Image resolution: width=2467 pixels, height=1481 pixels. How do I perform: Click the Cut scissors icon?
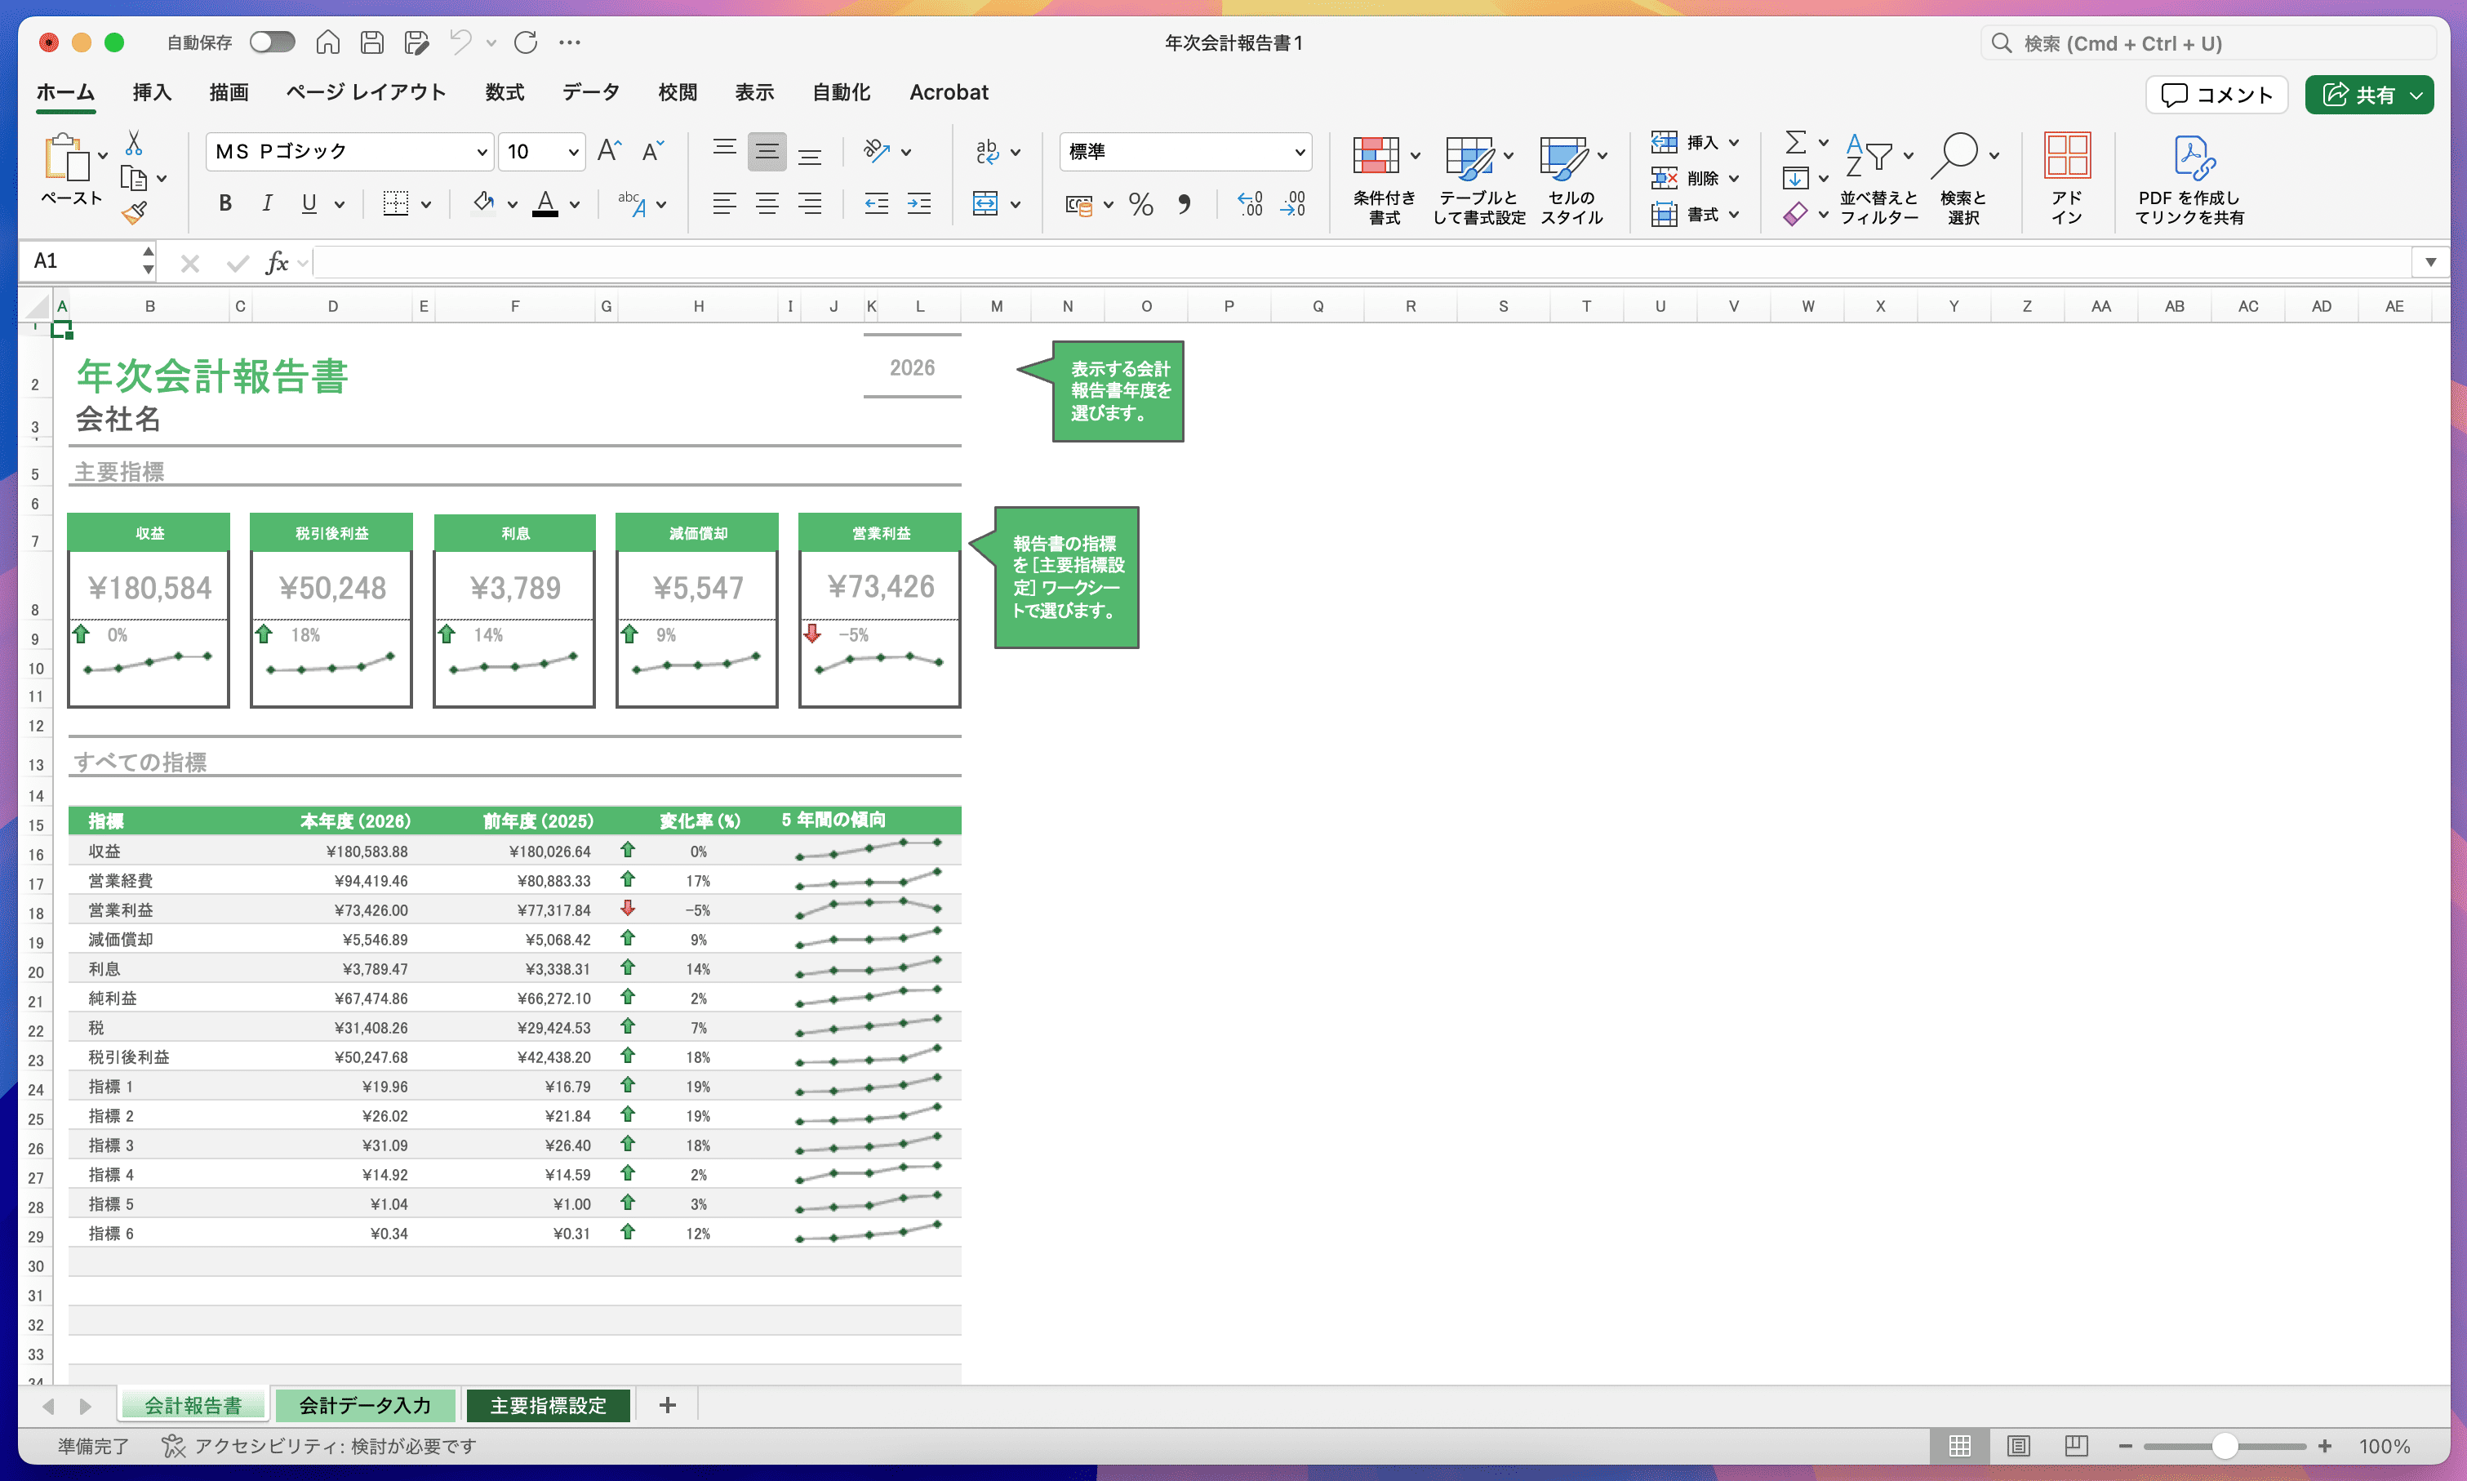coord(134,145)
